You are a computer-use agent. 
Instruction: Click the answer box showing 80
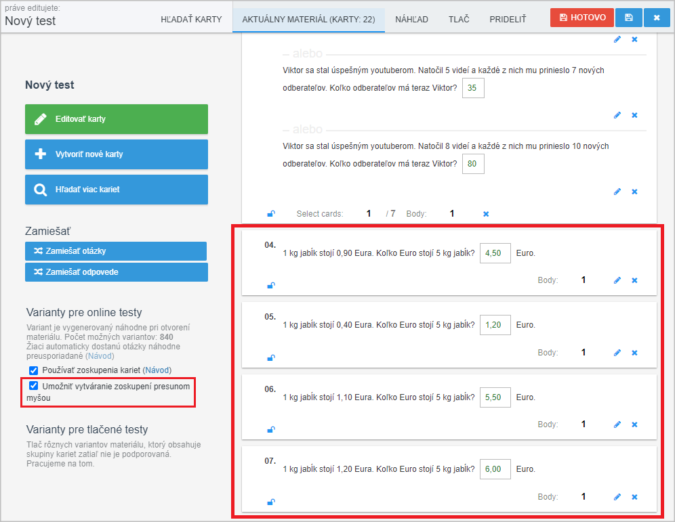click(x=473, y=164)
